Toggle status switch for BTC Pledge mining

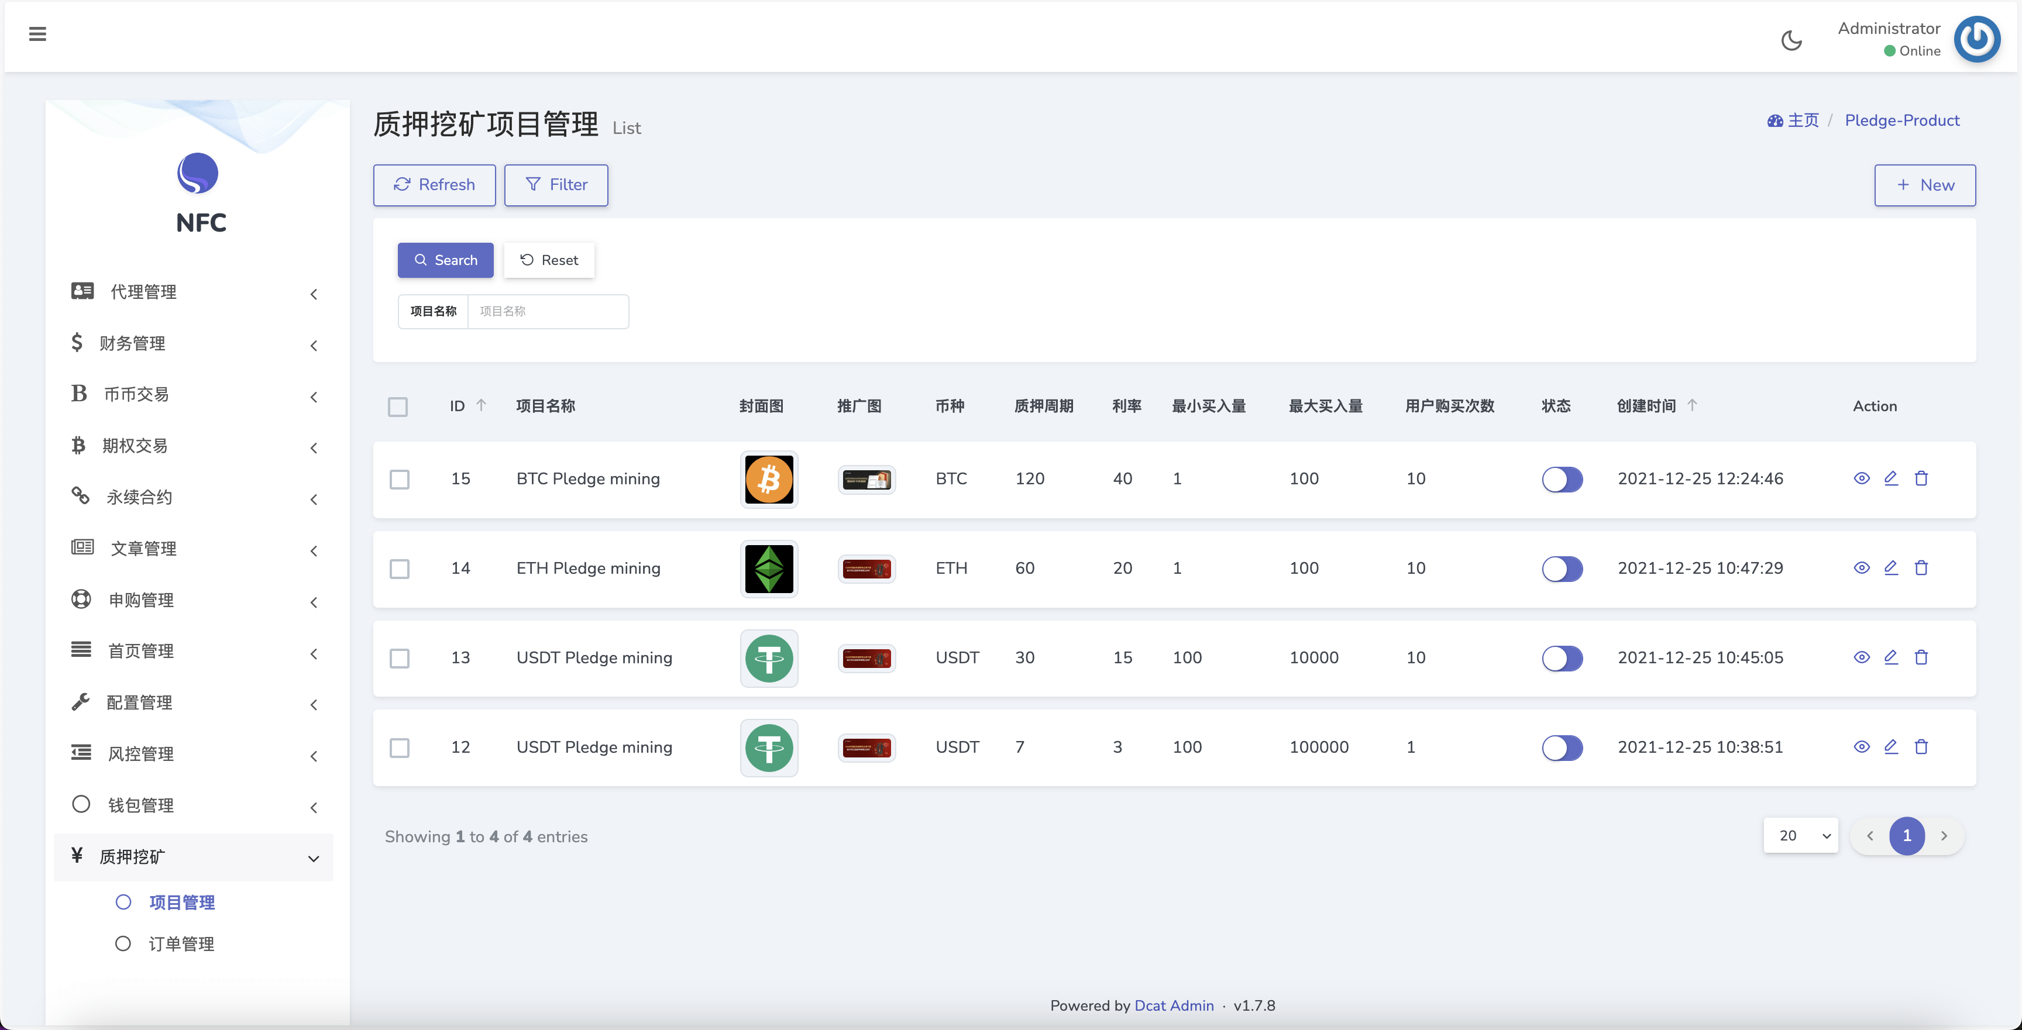[x=1563, y=478]
